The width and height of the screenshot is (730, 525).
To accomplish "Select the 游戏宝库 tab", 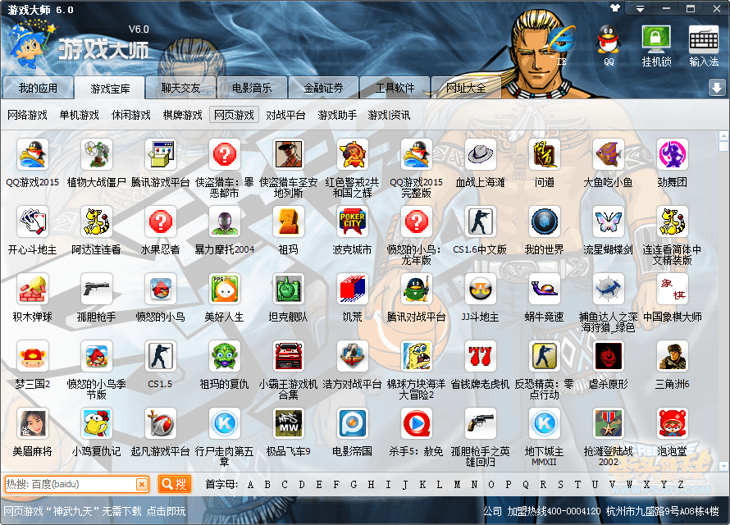I will pyautogui.click(x=110, y=88).
